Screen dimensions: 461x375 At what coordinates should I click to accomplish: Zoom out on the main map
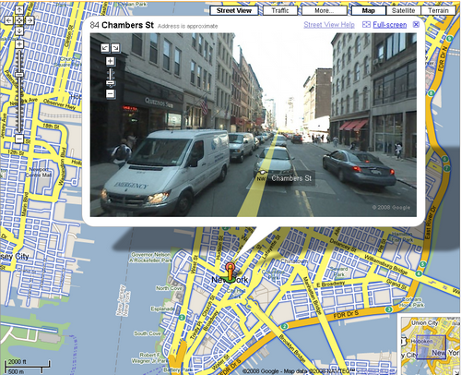point(19,139)
